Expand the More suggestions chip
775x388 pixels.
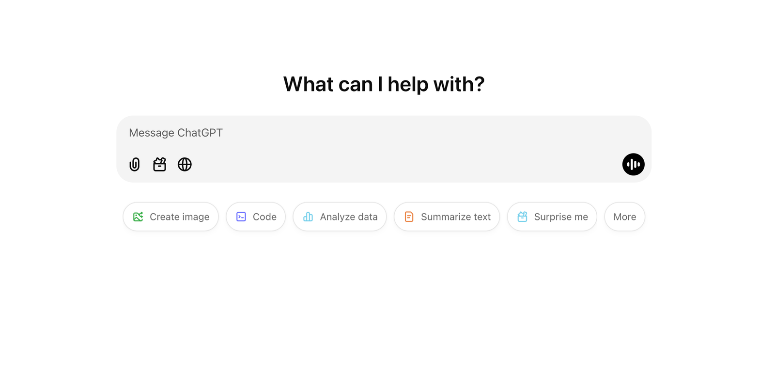624,217
